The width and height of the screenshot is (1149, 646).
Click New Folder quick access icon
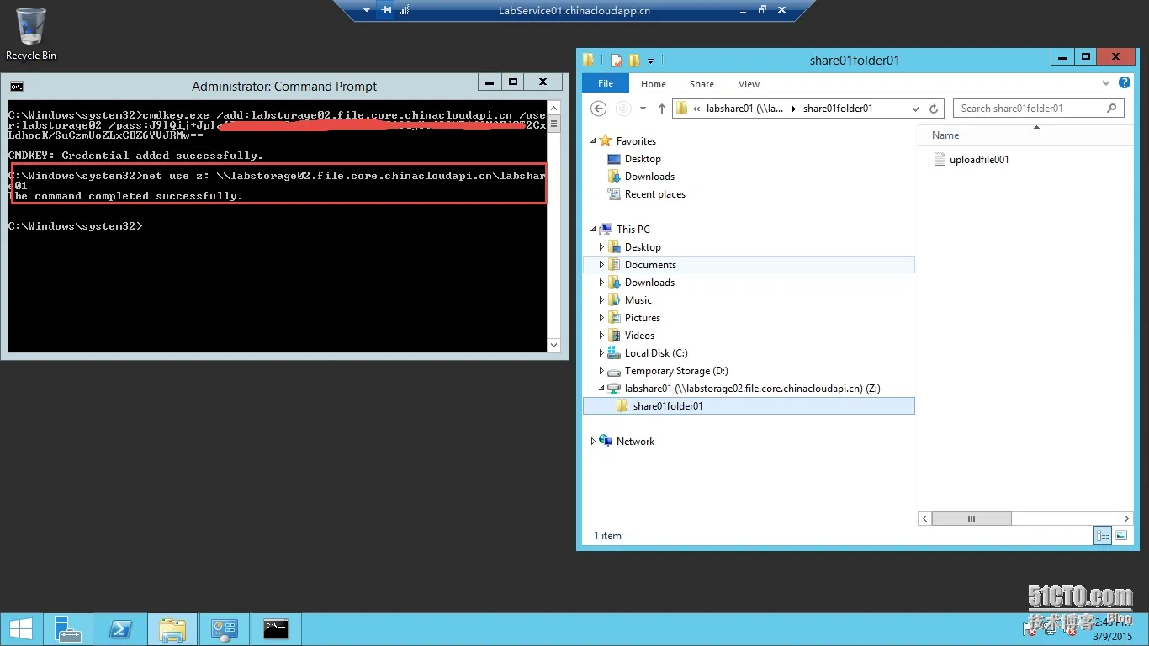[635, 60]
